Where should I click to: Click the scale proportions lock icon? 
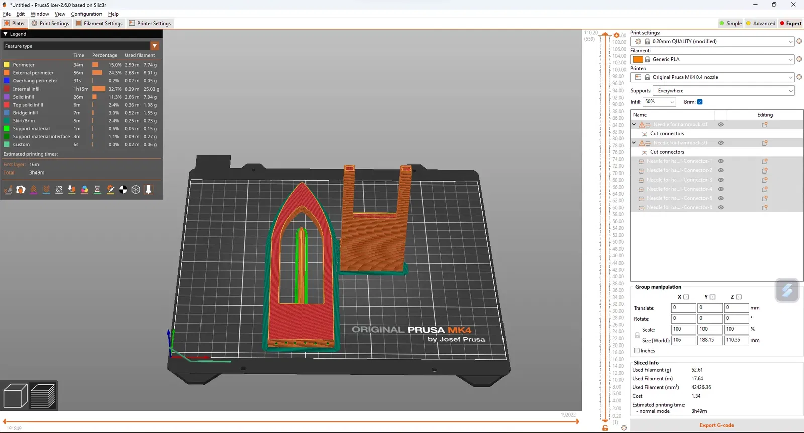point(637,335)
